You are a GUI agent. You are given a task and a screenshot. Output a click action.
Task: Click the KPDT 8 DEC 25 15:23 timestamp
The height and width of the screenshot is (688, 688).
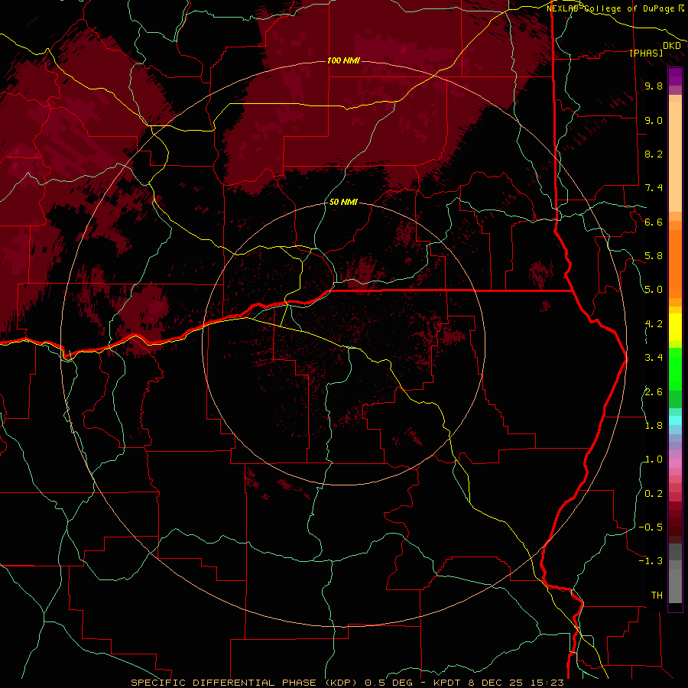(498, 683)
